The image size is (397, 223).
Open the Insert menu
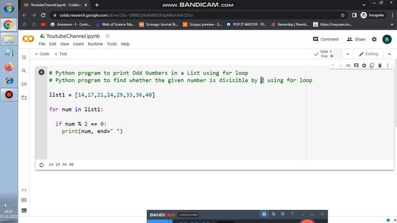click(x=79, y=44)
